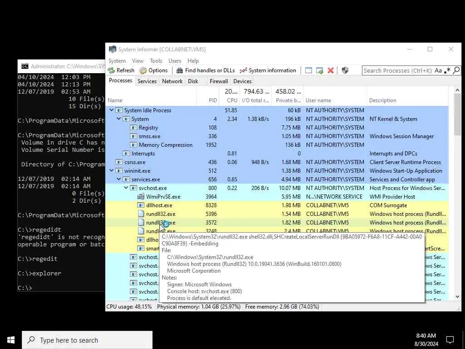Screen dimensions: 465x349
Task: Sort by the CPU column header
Action: 229,100
